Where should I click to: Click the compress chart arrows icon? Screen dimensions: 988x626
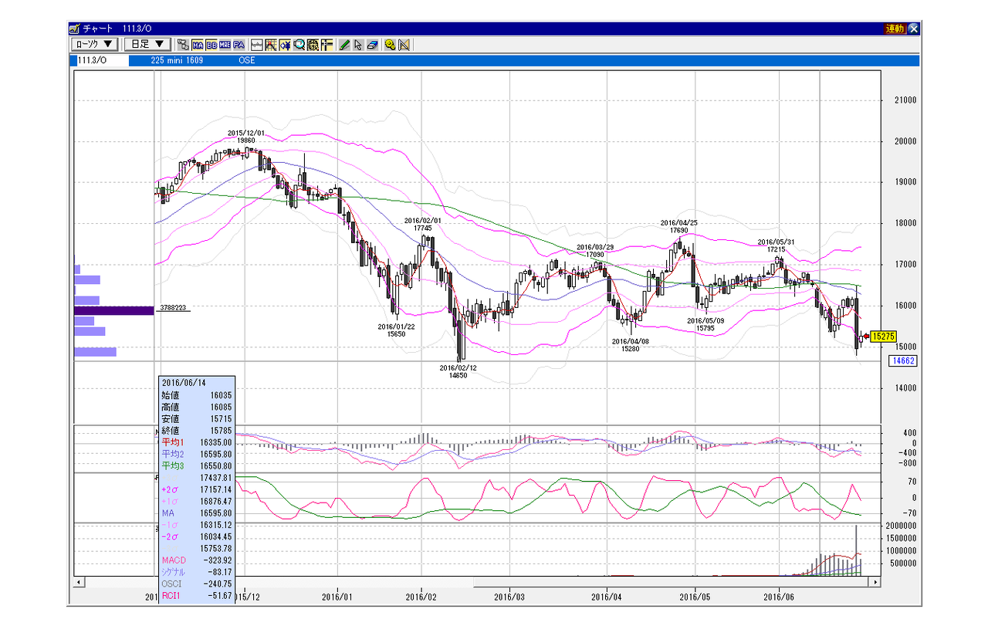pos(285,45)
